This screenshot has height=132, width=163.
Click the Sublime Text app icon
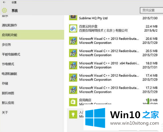click(x=73, y=18)
